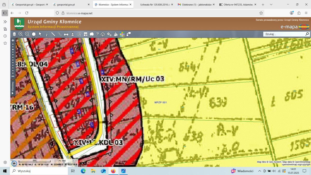Activate the info (i) identify tool

click(x=47, y=34)
